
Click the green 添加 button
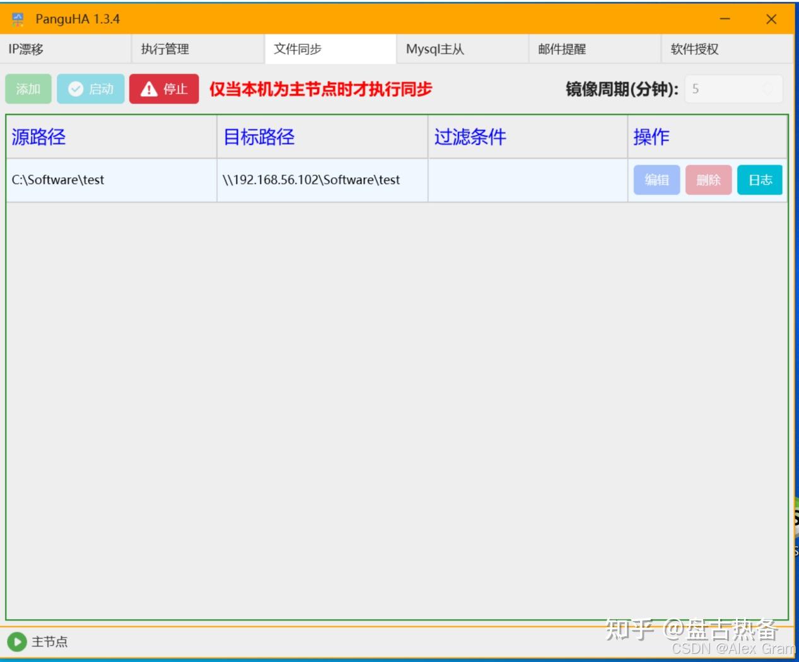pos(28,89)
